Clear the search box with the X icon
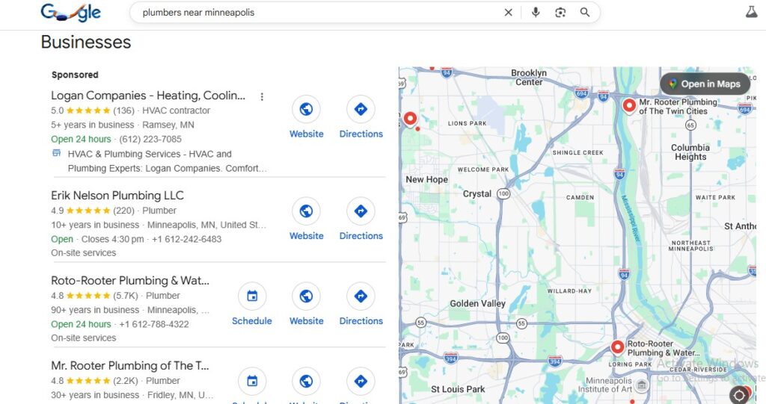766x404 pixels. pyautogui.click(x=508, y=13)
